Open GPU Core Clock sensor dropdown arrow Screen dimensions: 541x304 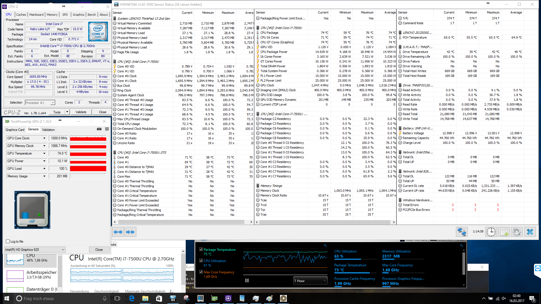[44, 138]
